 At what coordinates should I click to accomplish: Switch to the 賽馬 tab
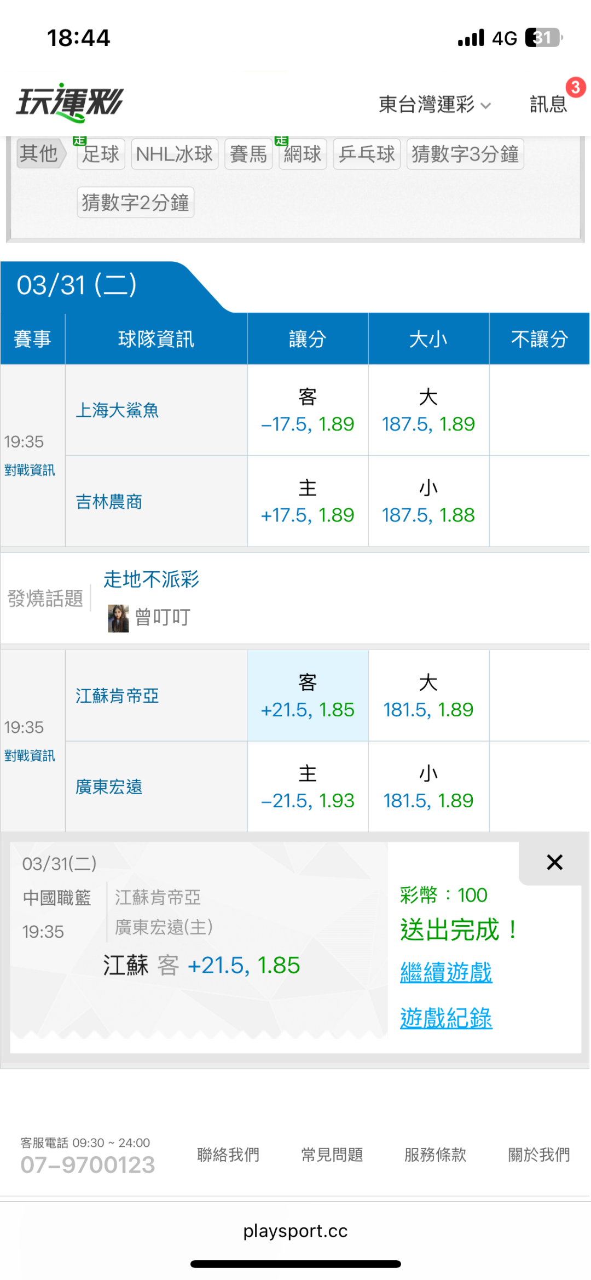[x=248, y=154]
